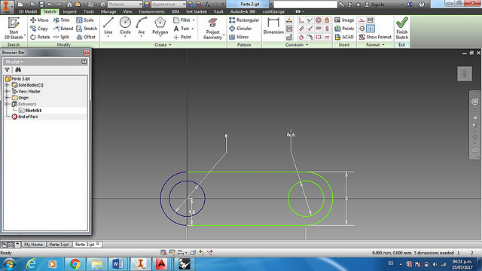Click the Point tool
This screenshot has height=271, width=482.
coord(182,37)
